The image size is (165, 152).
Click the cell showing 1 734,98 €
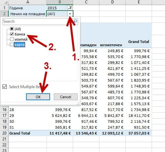139,110
